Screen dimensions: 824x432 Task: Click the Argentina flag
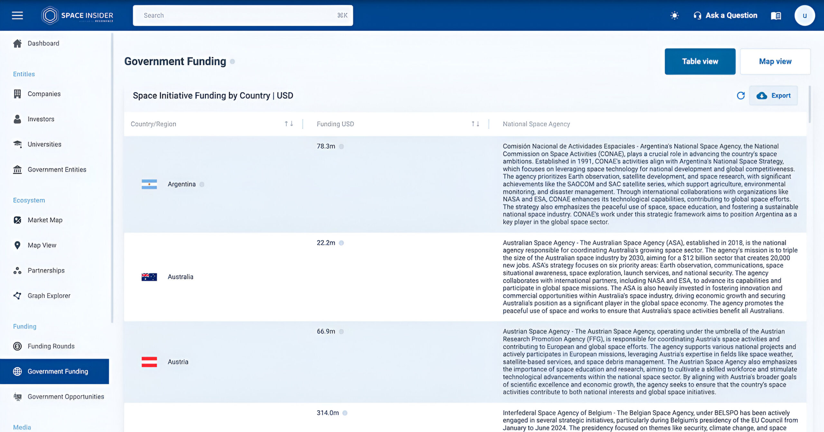(x=149, y=184)
